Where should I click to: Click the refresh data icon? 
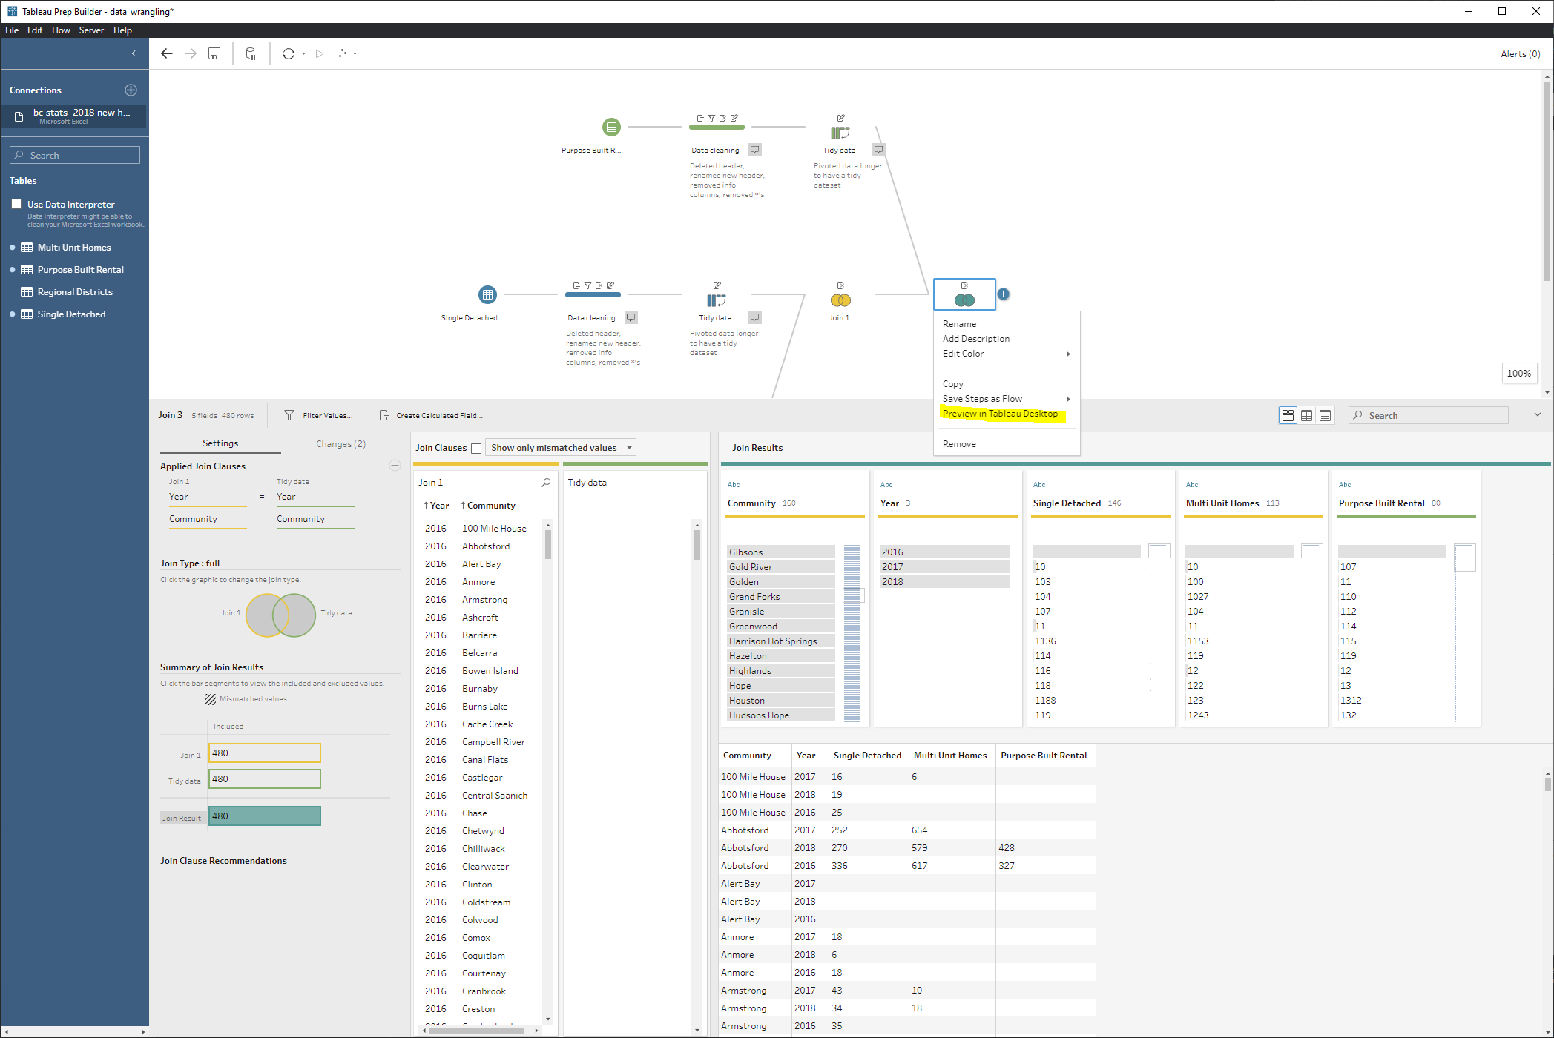289,53
